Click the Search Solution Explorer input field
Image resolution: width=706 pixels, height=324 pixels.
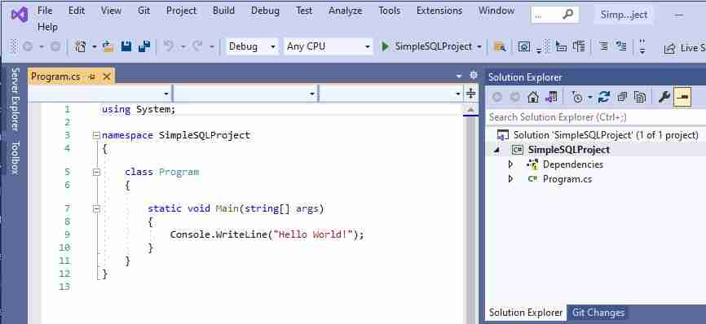tap(595, 117)
